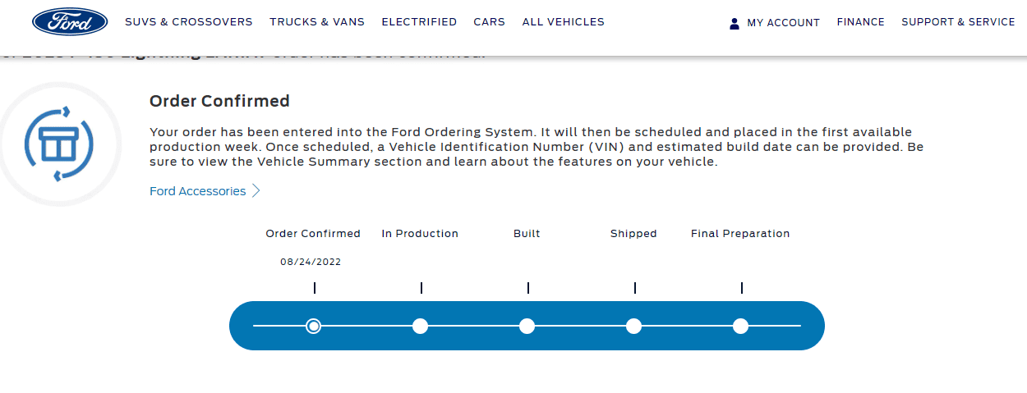1027x393 pixels.
Task: Click the 08/24/2022 order date
Action: click(311, 263)
